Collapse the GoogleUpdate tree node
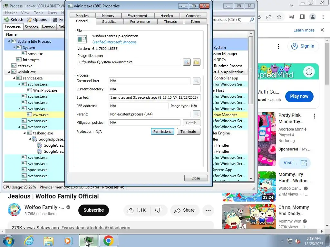 tap(29, 139)
